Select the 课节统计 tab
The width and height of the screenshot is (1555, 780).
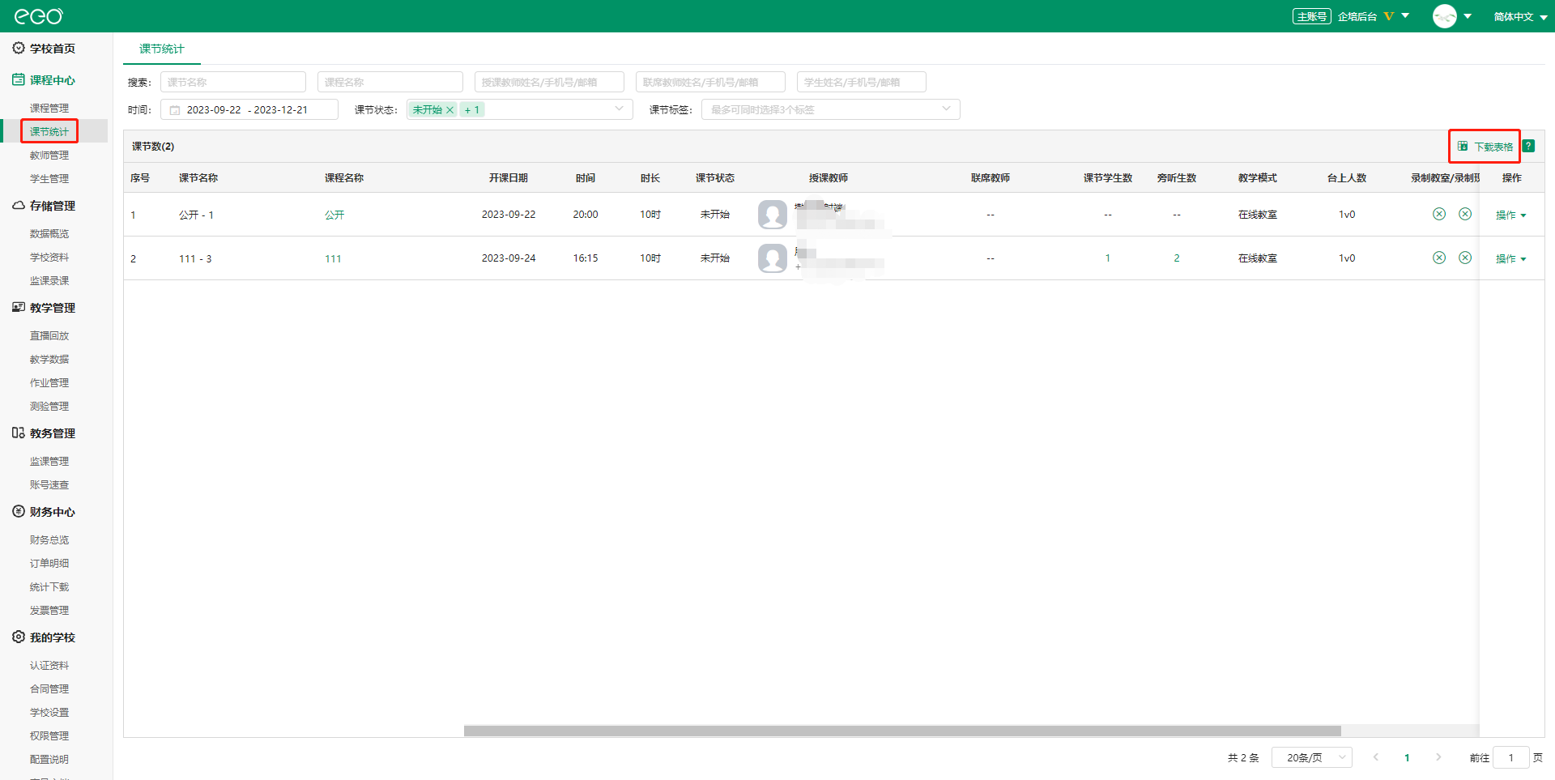pos(162,49)
